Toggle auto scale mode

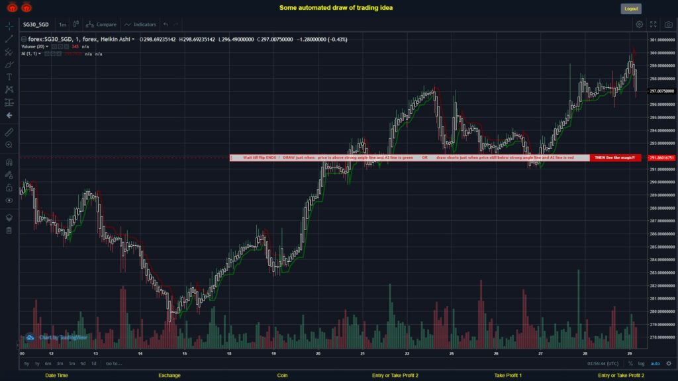tap(655, 364)
